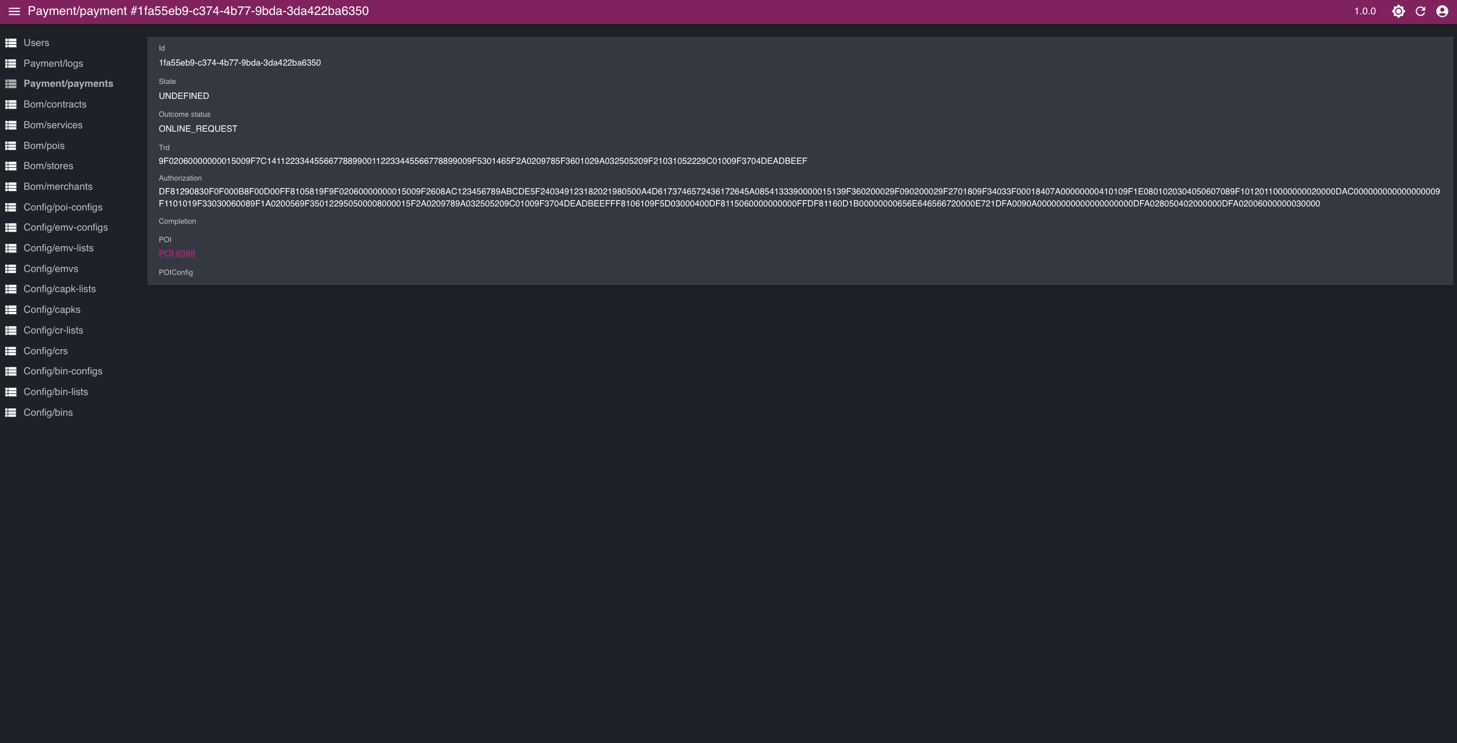This screenshot has height=743, width=1457.
Task: Open Config/capks section
Action: [x=52, y=309]
